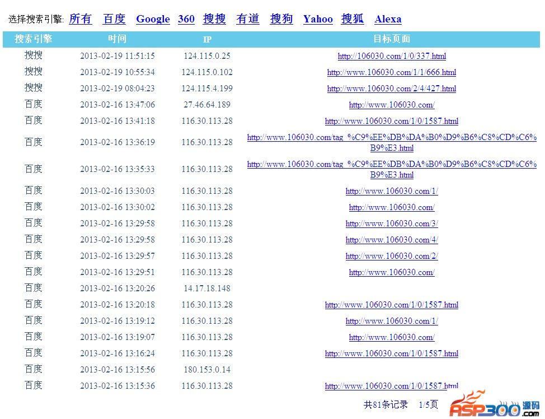Open homepage link in 13:30:02 row
The height and width of the screenshot is (419, 545).
392,207
